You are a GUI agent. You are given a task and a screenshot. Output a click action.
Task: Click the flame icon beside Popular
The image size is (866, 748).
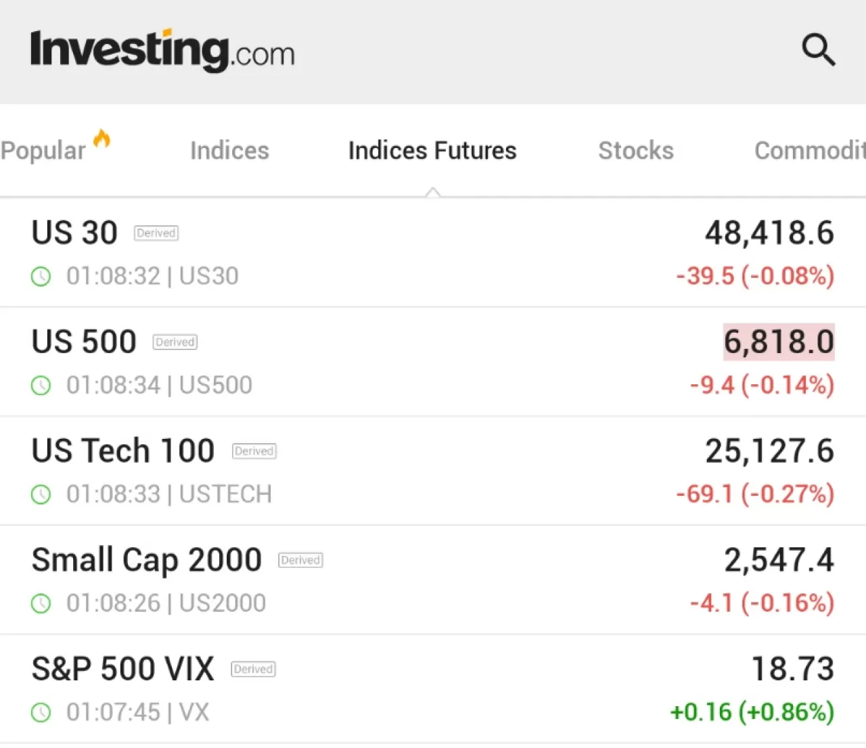click(102, 139)
